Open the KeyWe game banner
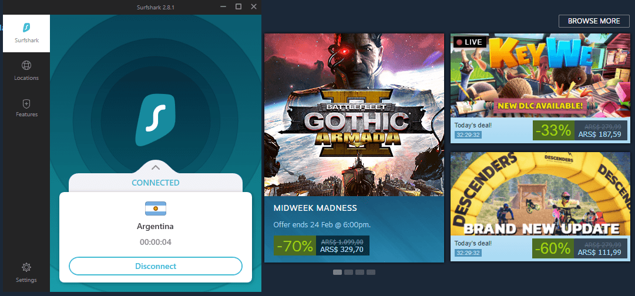The width and height of the screenshot is (635, 296). [x=540, y=76]
